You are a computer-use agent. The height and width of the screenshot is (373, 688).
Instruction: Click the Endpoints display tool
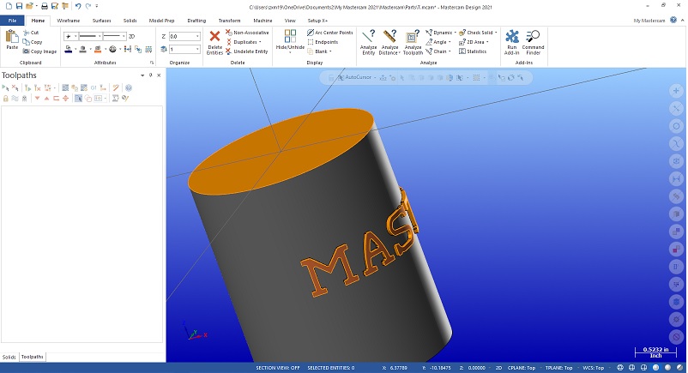pyautogui.click(x=323, y=42)
